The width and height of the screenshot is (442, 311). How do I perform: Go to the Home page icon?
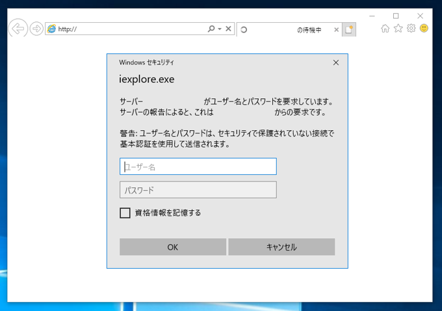[x=385, y=29]
